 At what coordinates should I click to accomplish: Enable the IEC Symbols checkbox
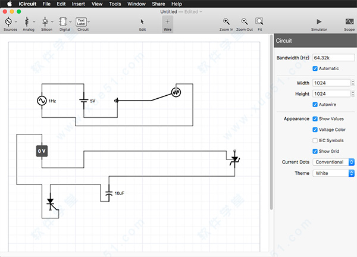pos(315,140)
